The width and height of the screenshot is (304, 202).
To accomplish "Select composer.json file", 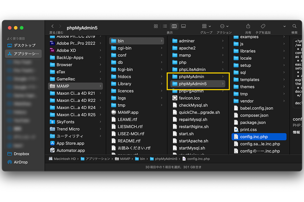I will [x=259, y=115].
